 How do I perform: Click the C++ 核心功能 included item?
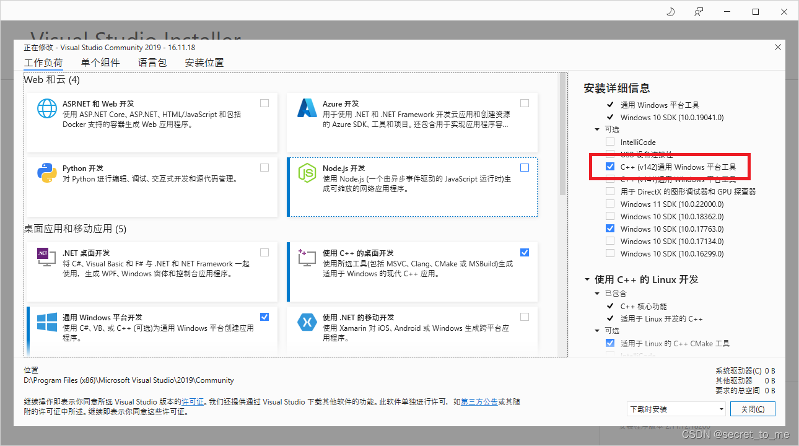tap(644, 306)
